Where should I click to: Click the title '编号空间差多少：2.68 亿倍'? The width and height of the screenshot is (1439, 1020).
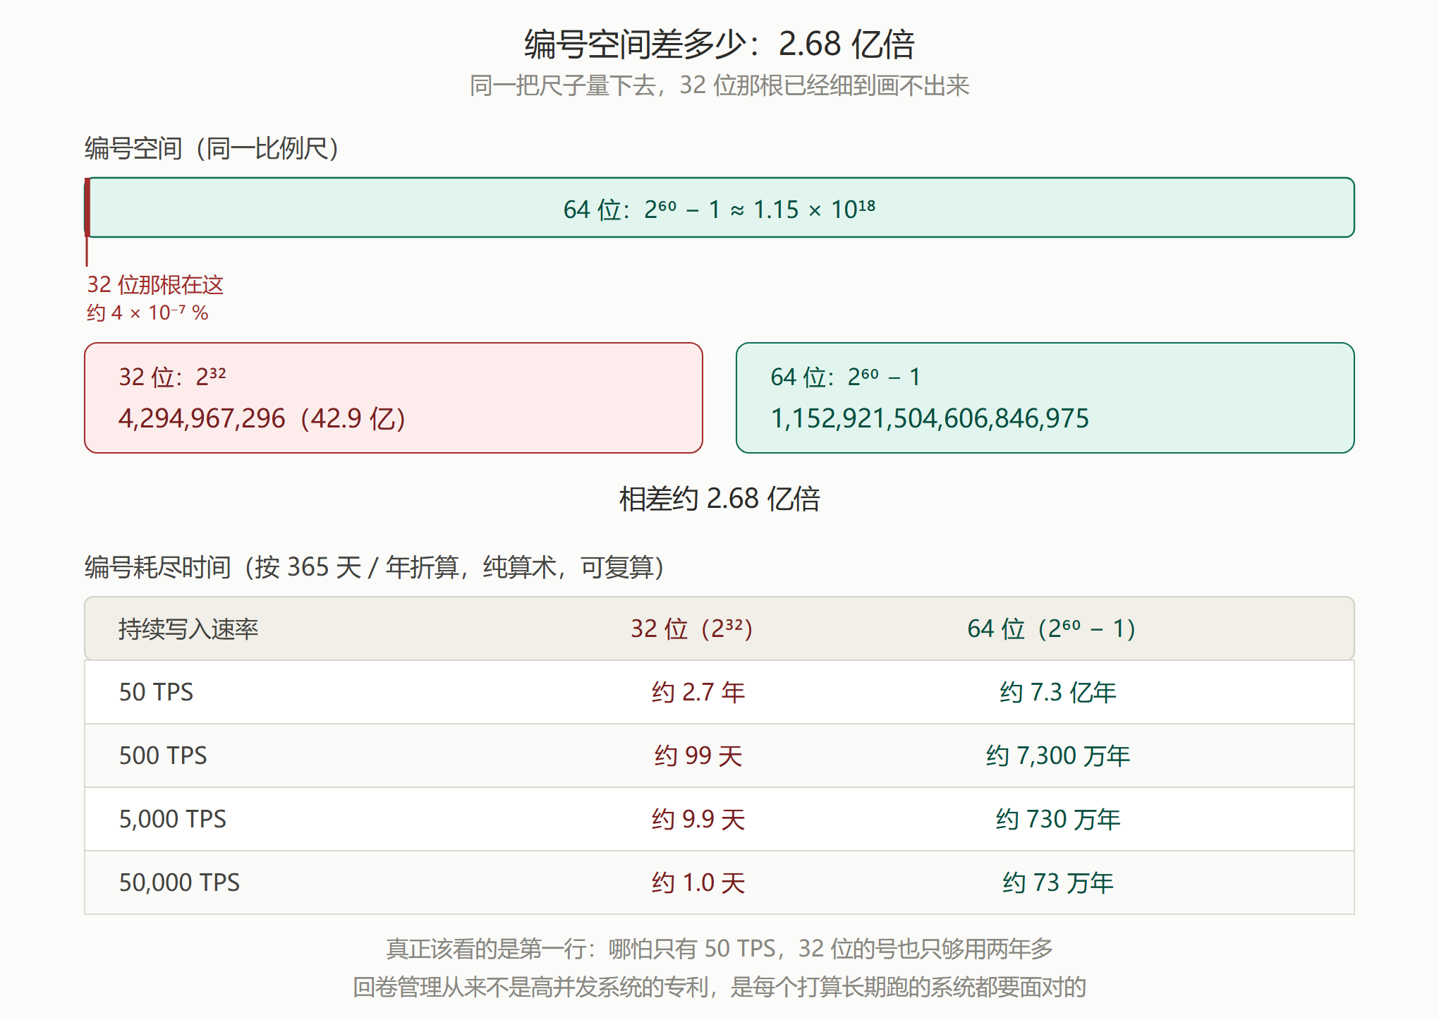tap(719, 44)
